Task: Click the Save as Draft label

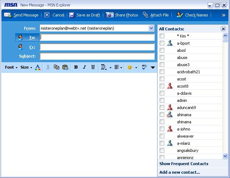Action: coord(88,15)
